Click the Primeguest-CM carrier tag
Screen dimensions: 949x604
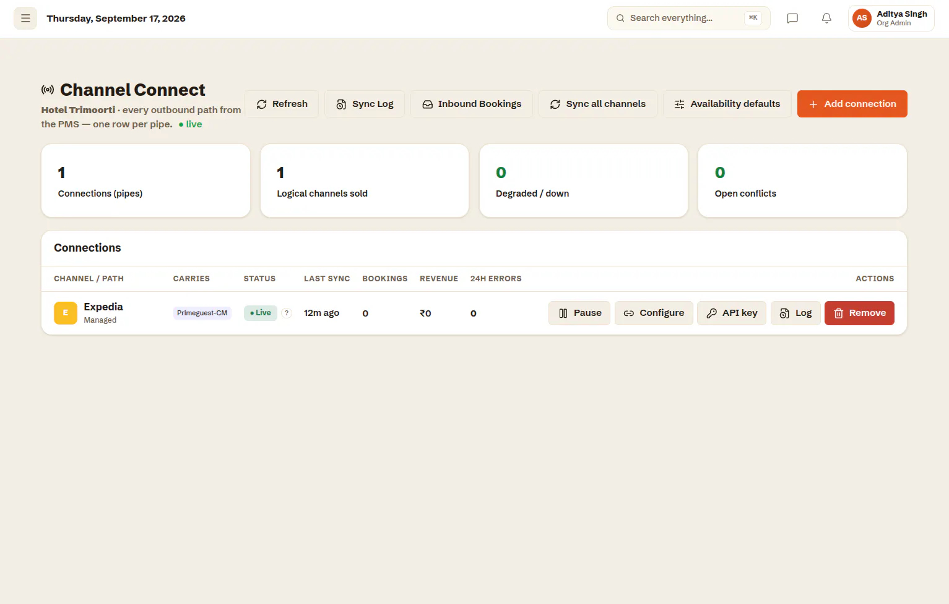[202, 313]
